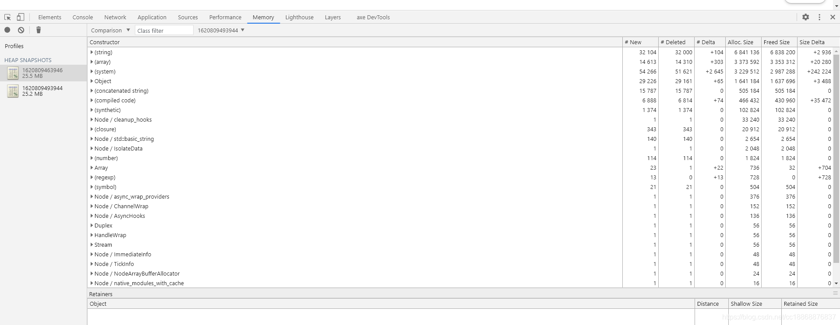Select Node / NodeArrayBufferAllocator row
840x325 pixels.
tap(460, 273)
